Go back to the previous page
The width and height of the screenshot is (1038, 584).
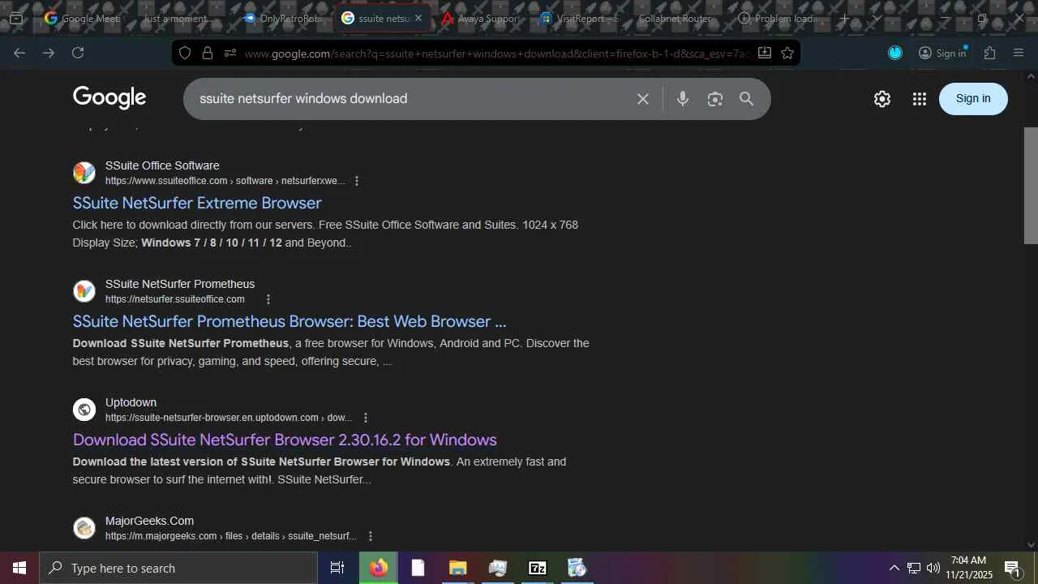19,53
